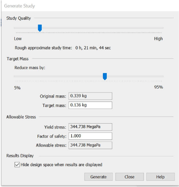Viewport: 179px width, 187px height.
Task: Click the Study Quality track midpoint
Action: 89,28
